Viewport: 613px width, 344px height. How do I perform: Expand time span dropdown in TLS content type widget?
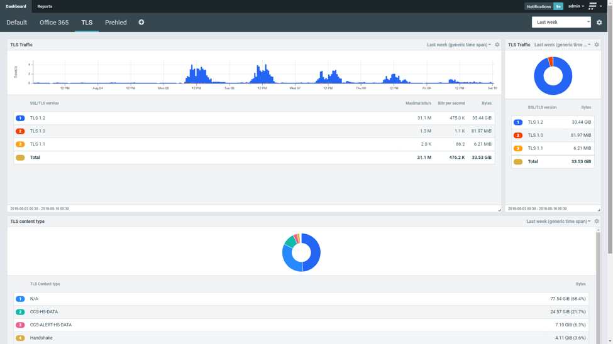pos(558,222)
